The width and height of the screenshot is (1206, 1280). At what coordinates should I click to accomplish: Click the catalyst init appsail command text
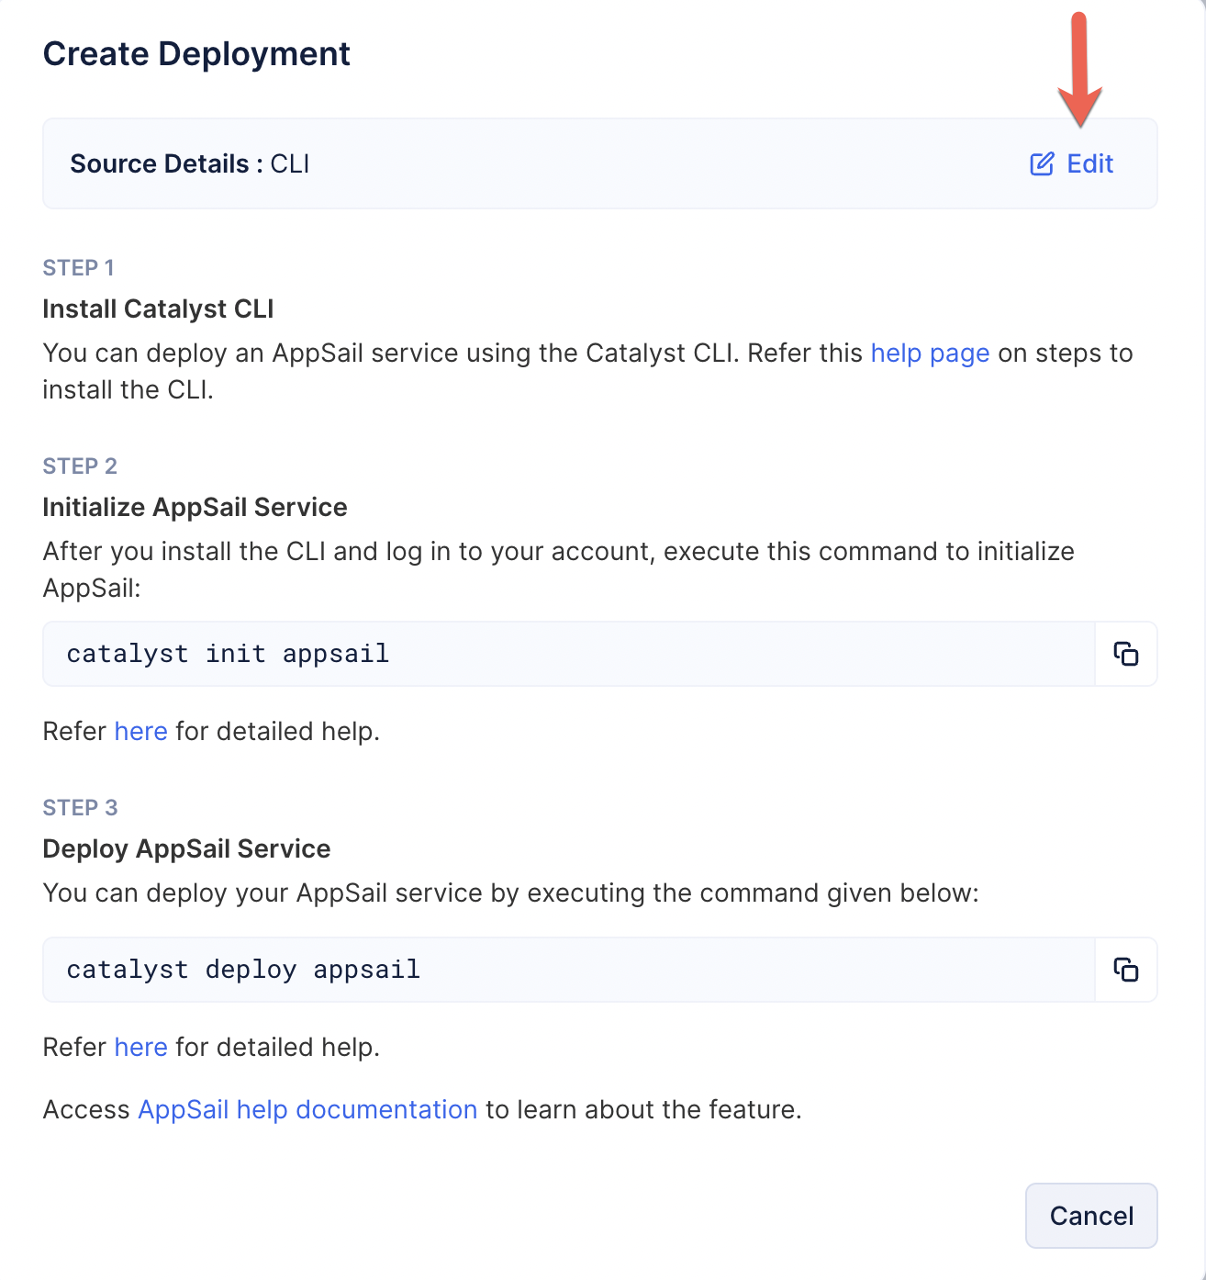tap(228, 654)
